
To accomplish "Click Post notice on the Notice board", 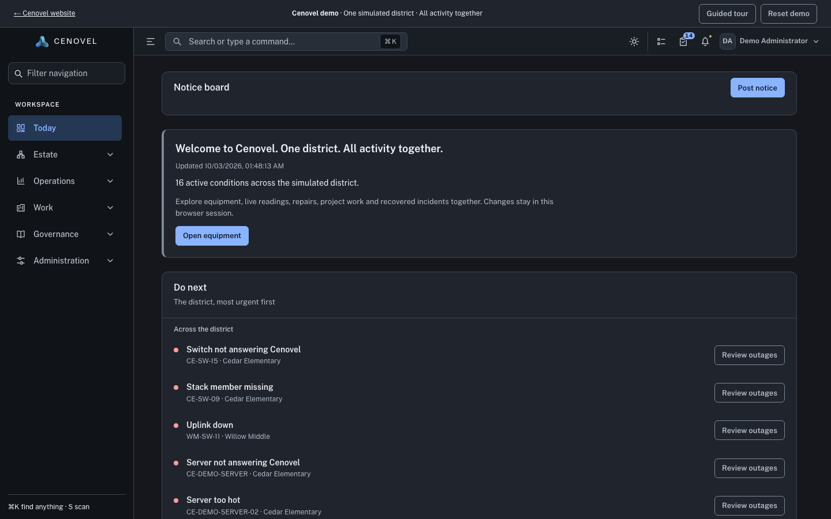I will tap(757, 88).
